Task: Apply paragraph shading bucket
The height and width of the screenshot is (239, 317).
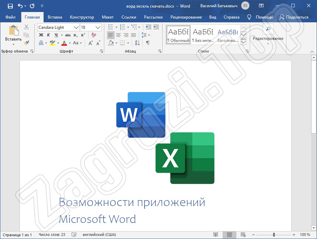Action: pos(111,43)
